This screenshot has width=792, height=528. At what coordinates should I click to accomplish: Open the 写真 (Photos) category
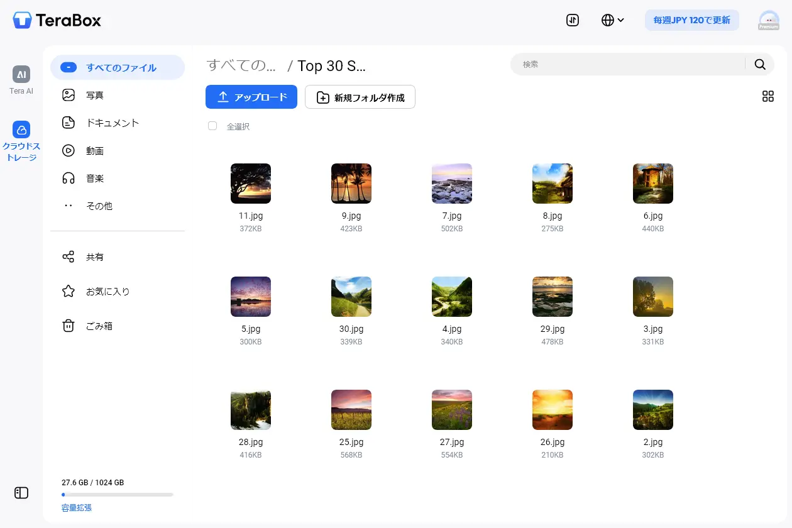(x=94, y=95)
